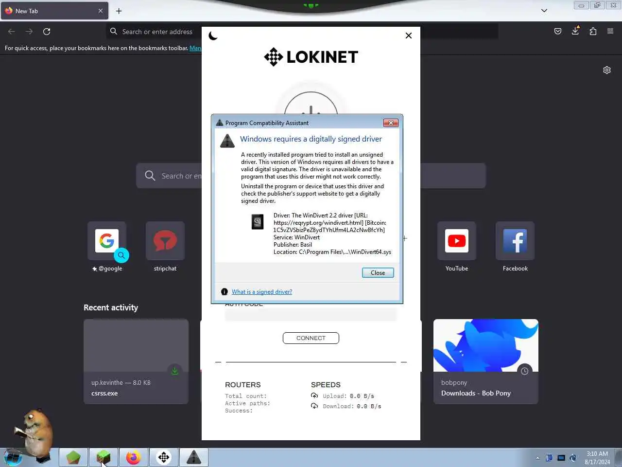Show hidden tray icons arrow
Image resolution: width=622 pixels, height=467 pixels.
(x=537, y=458)
